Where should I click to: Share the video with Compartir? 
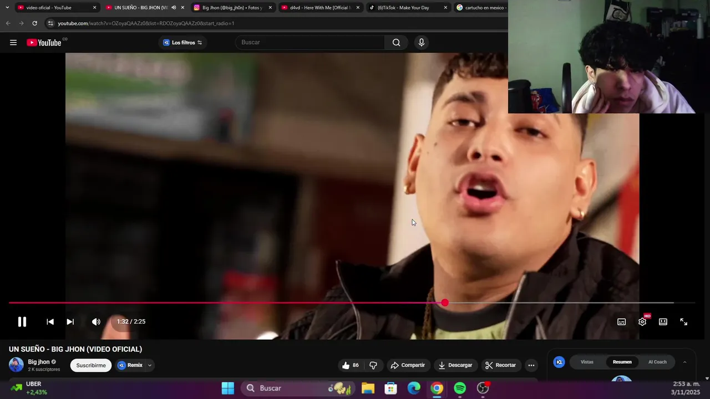click(408, 365)
